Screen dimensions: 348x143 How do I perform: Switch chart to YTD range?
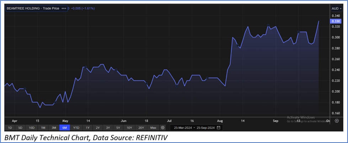pyautogui.click(x=76, y=127)
